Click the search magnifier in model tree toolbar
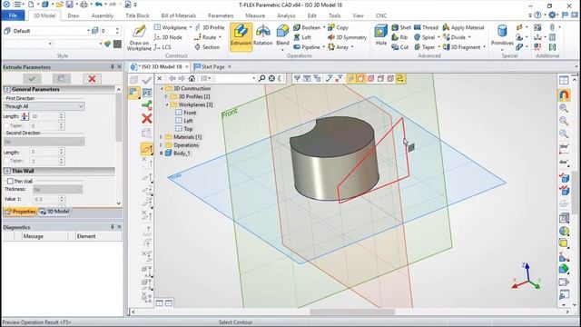 tap(261, 78)
